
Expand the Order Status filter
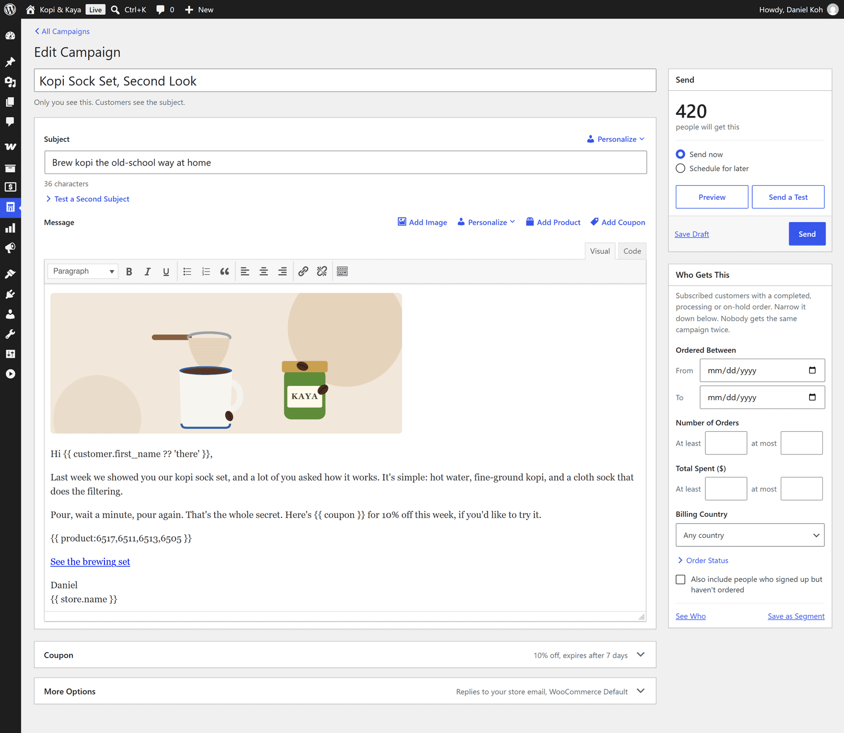(703, 560)
